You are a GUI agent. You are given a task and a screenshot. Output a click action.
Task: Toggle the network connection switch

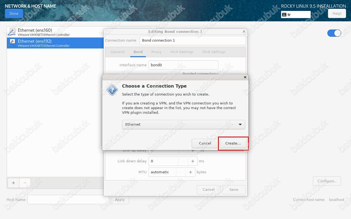334,33
